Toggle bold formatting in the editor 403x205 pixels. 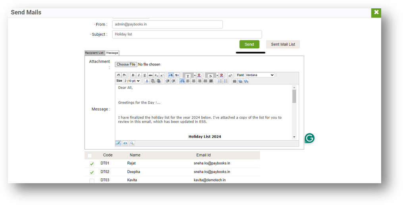[x=133, y=75]
